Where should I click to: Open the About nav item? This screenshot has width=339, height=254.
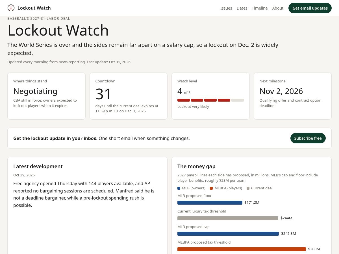click(278, 8)
